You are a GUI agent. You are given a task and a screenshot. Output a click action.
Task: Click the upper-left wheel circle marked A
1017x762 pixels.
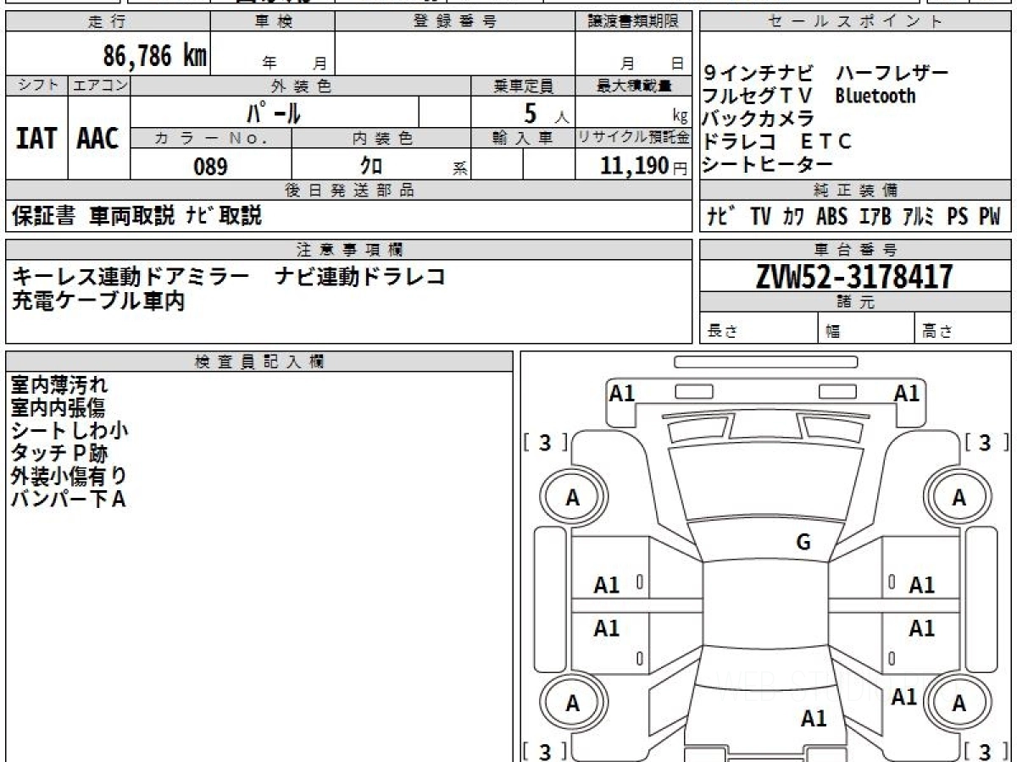[x=573, y=499]
